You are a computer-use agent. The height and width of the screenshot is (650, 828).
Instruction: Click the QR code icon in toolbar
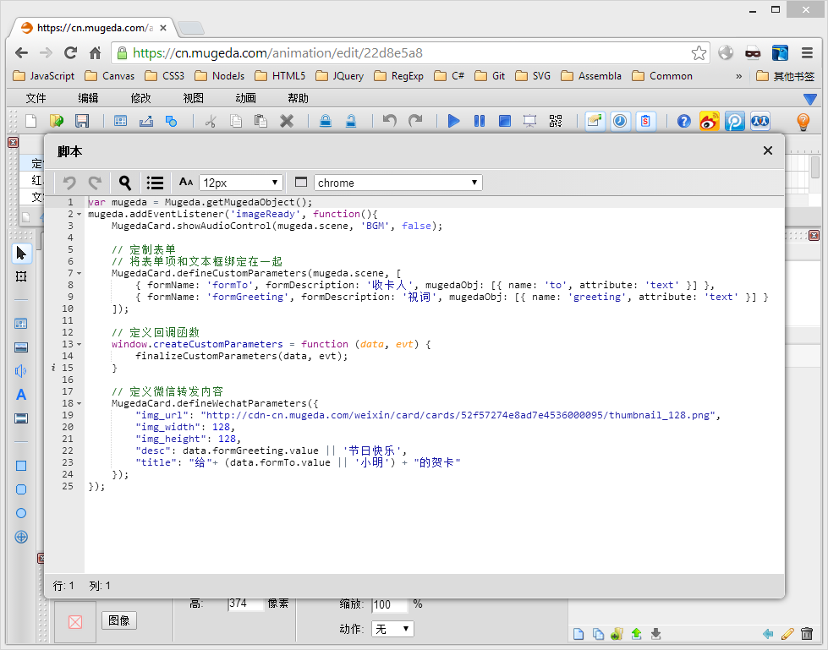555,121
